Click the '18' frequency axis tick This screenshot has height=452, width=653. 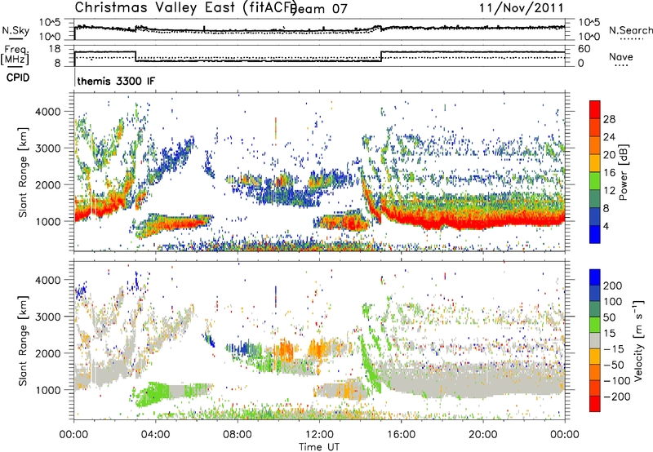coord(55,49)
